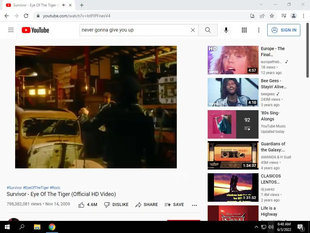The height and width of the screenshot is (233, 310).
Task: Open the YouTube apps grid
Action: pos(244,30)
